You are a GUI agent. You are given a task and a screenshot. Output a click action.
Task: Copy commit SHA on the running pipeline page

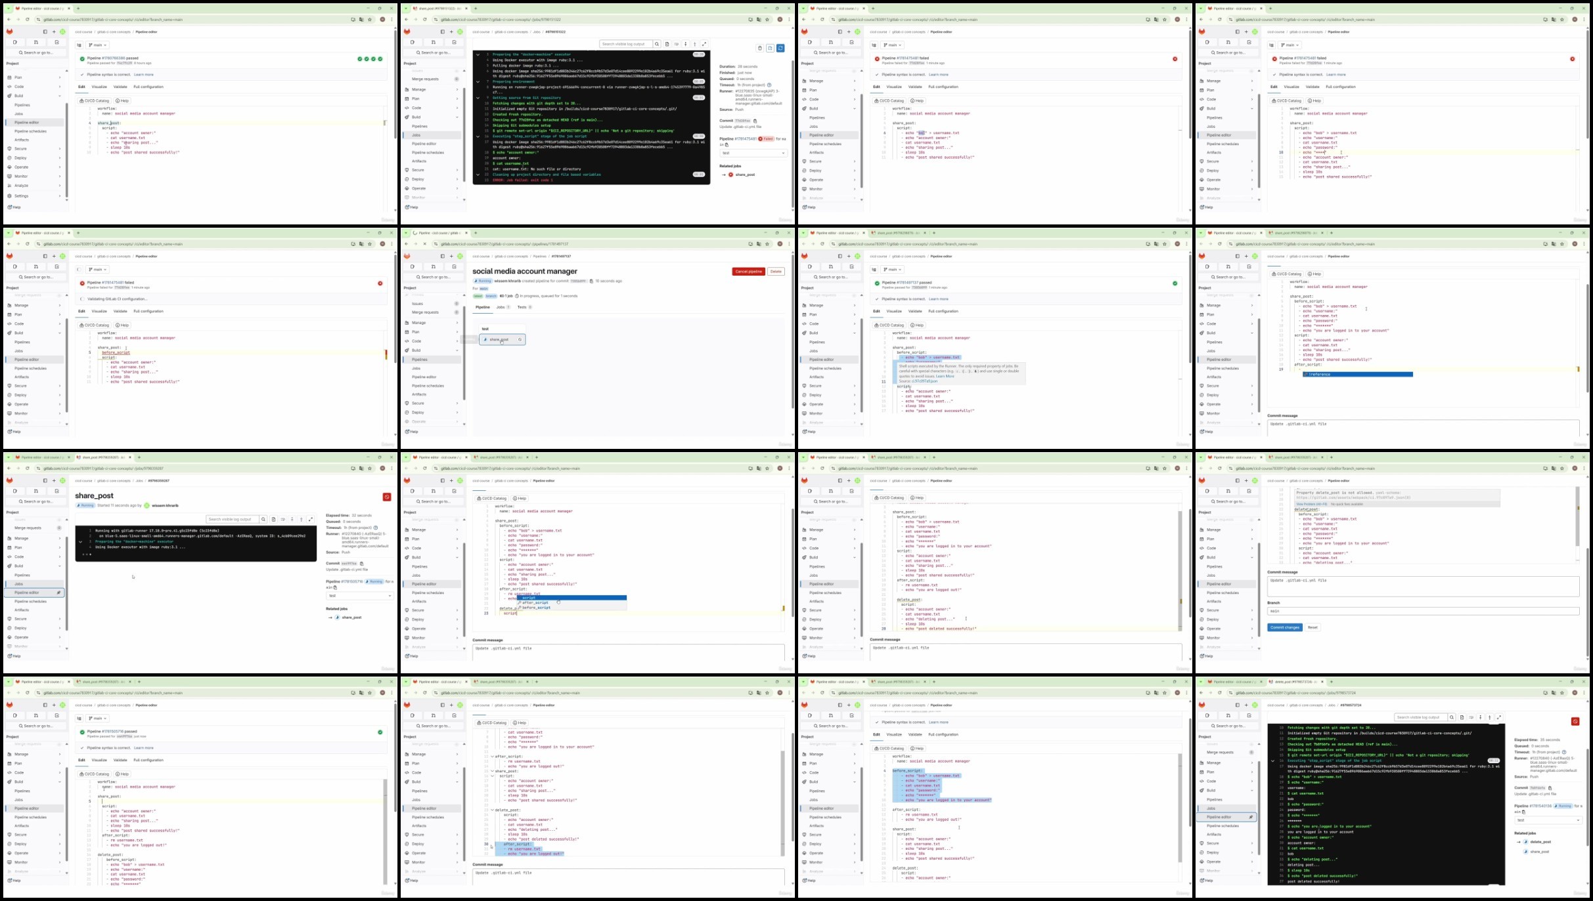tap(592, 281)
